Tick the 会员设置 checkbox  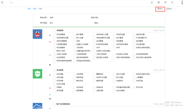click(x=54, y=78)
